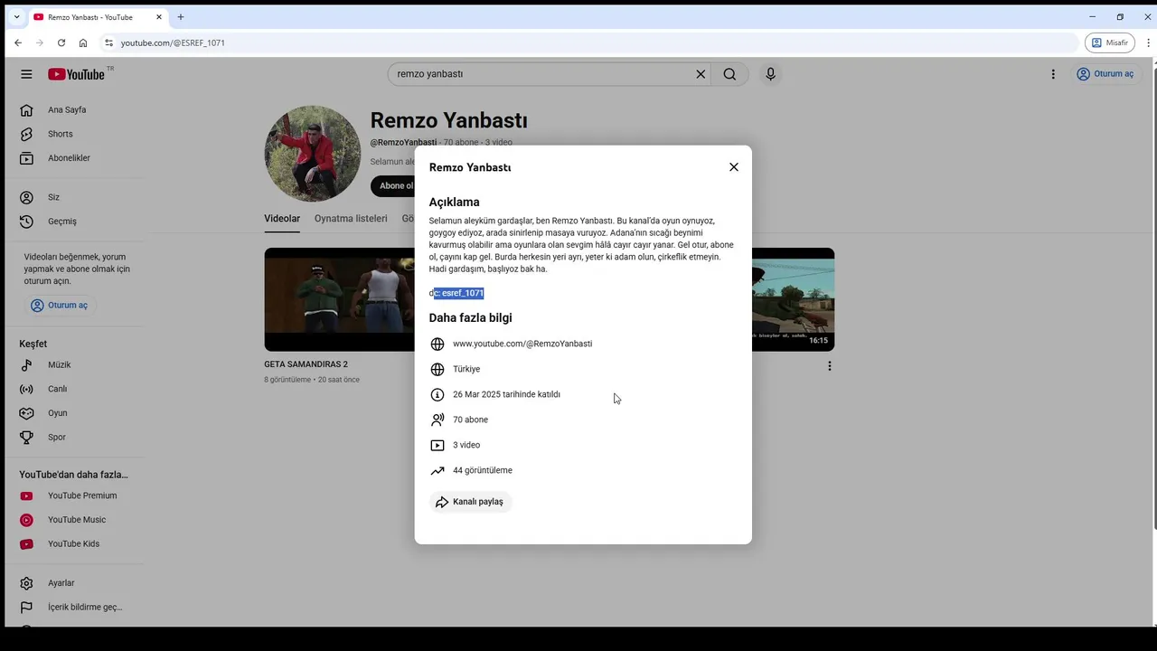The height and width of the screenshot is (651, 1157).
Task: Switch to Oynatma listeleri tab
Action: (351, 219)
